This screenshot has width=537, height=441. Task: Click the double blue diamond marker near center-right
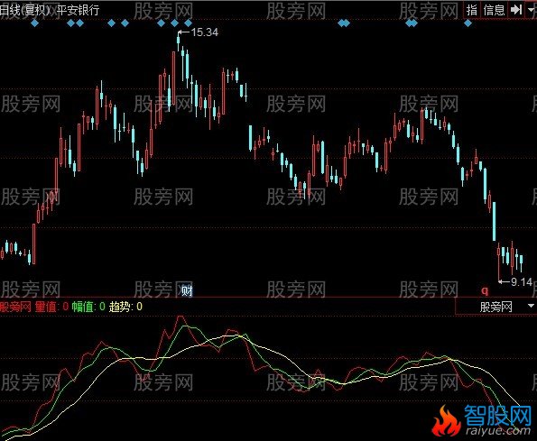pyautogui.click(x=344, y=23)
